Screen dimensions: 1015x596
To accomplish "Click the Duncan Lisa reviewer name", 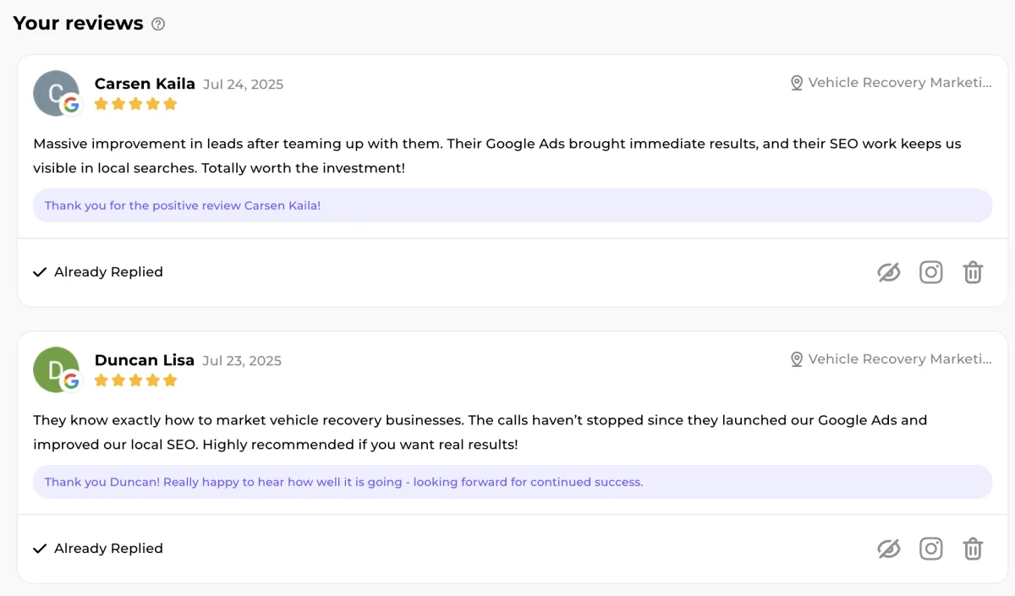I will (145, 360).
